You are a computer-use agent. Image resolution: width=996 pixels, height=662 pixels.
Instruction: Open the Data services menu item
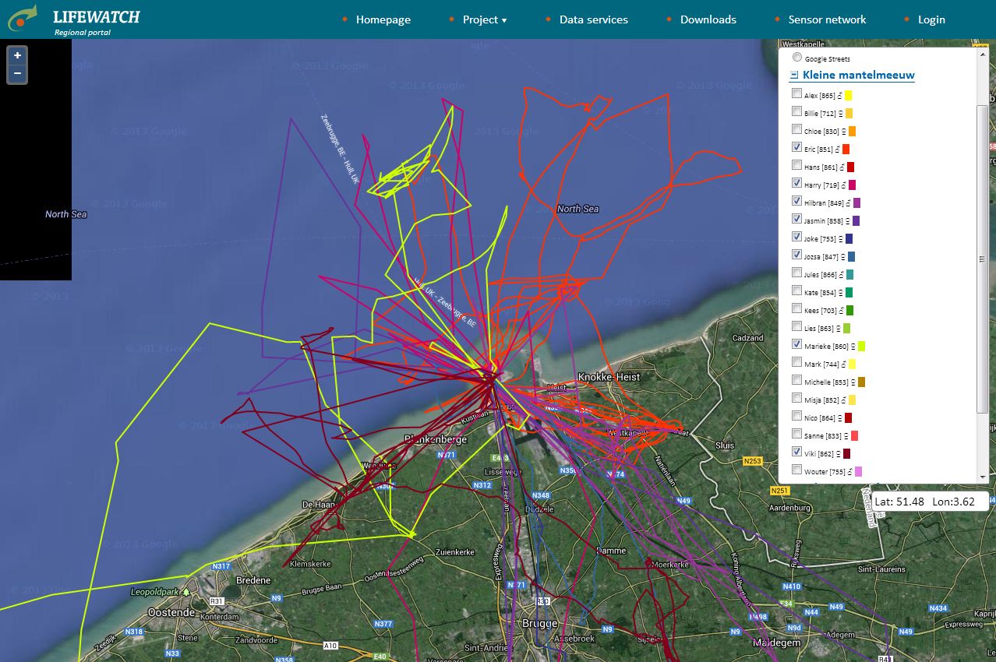pyautogui.click(x=593, y=19)
